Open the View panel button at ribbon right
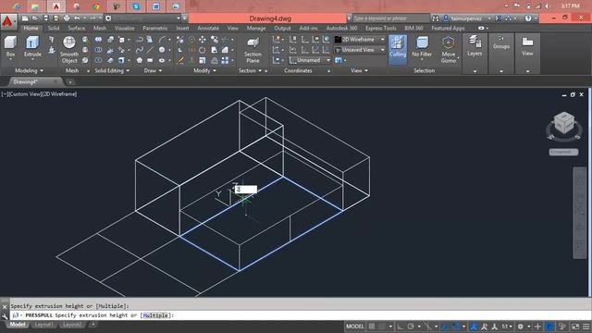The image size is (592, 333). pos(527,46)
